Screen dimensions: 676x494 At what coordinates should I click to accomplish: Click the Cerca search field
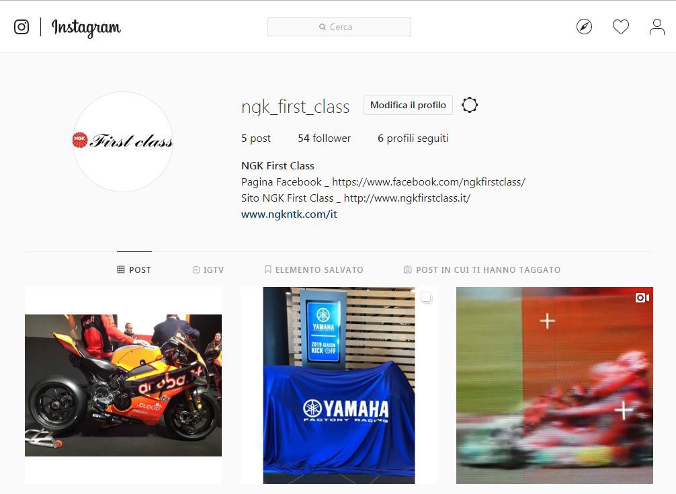(339, 27)
